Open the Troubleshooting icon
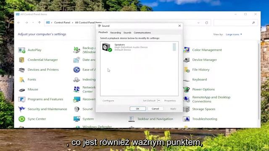This screenshot has width=269, height=151. click(187, 119)
